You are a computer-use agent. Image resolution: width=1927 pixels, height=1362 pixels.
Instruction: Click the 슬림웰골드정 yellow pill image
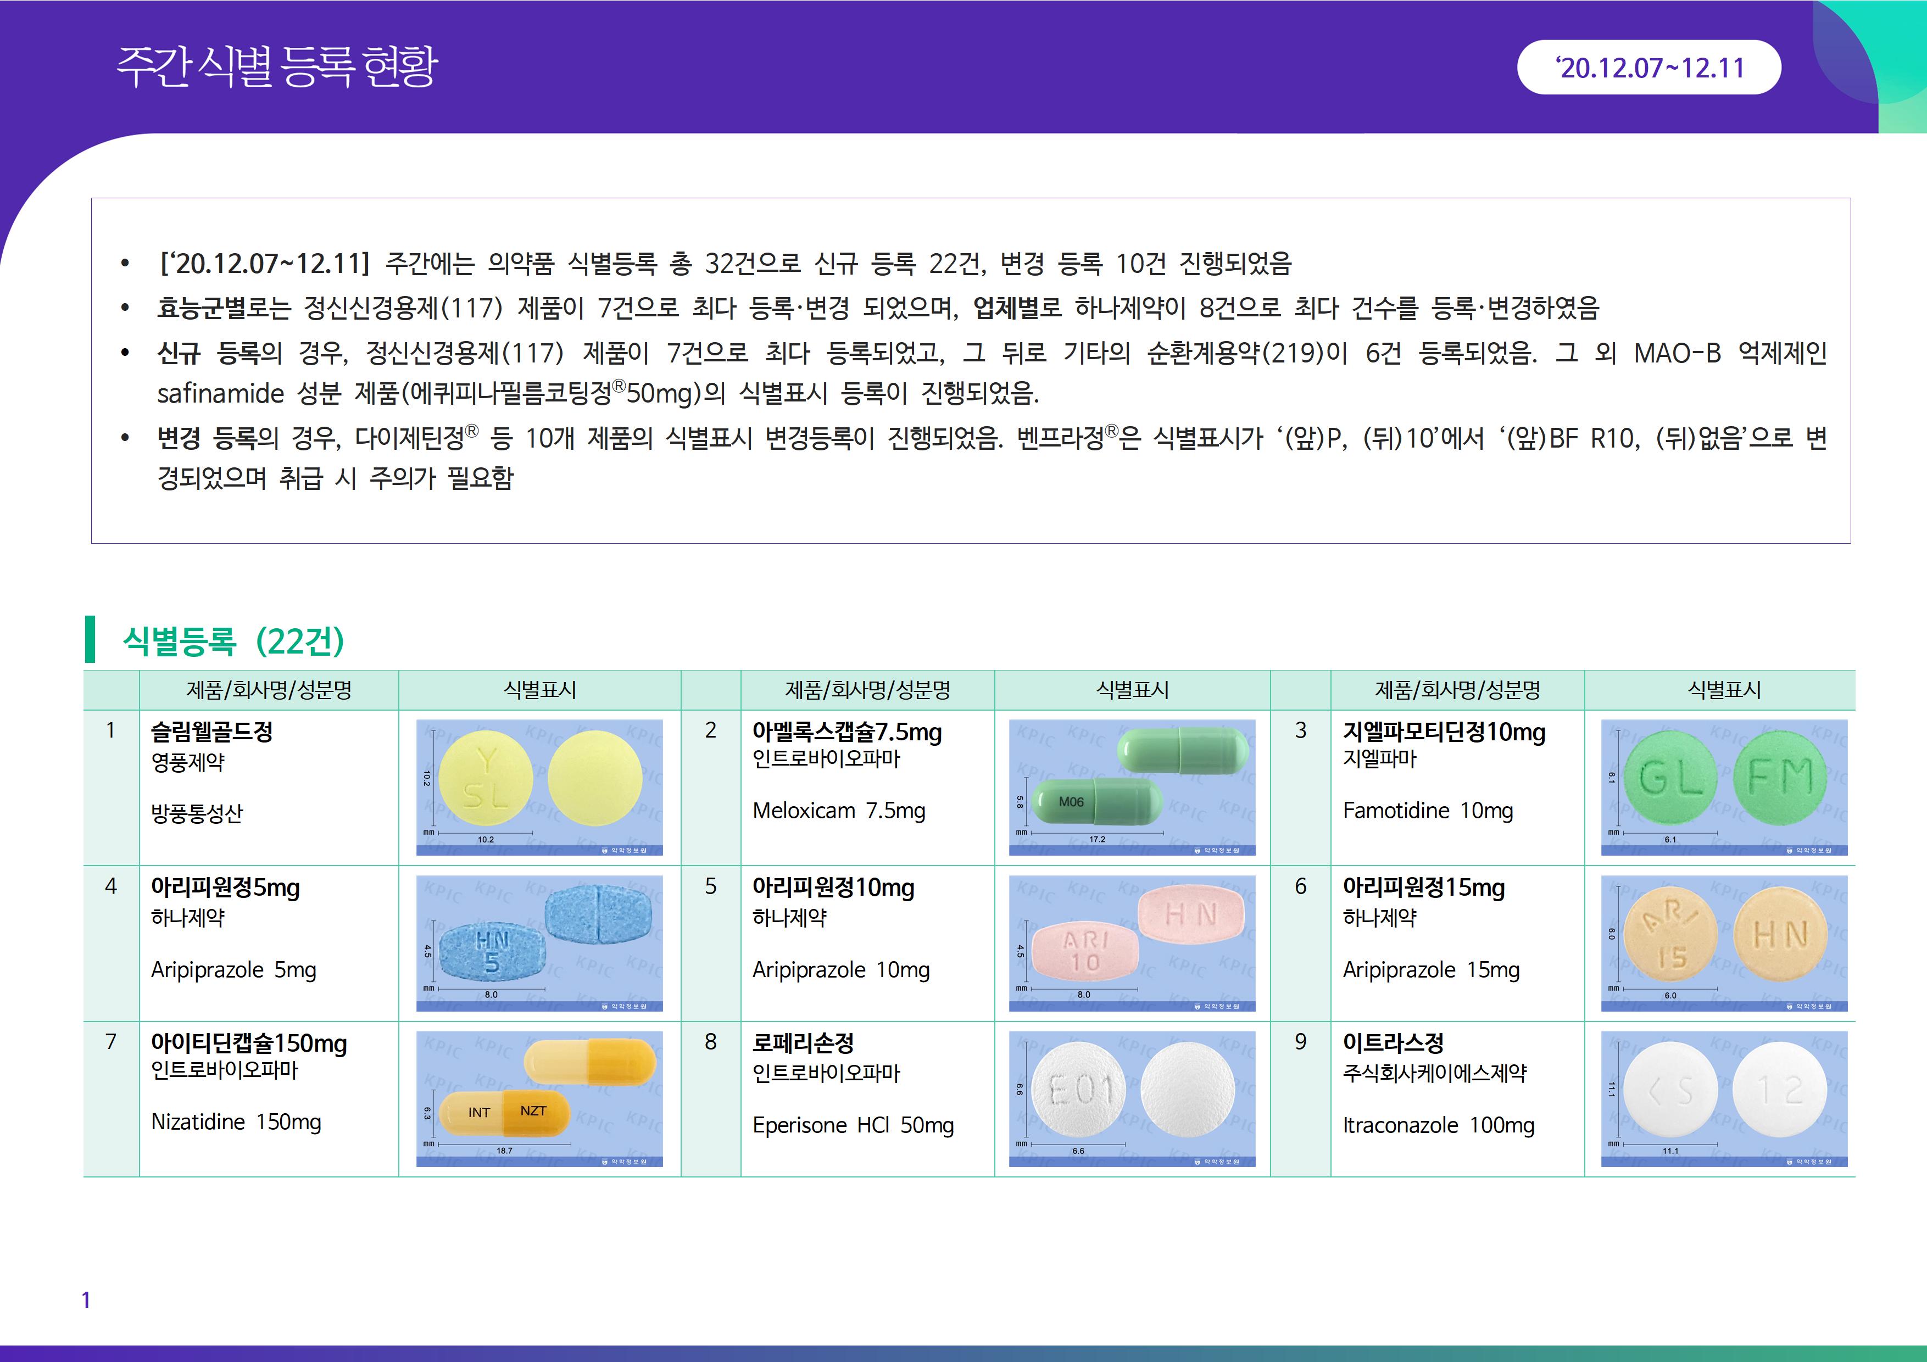[x=539, y=786]
